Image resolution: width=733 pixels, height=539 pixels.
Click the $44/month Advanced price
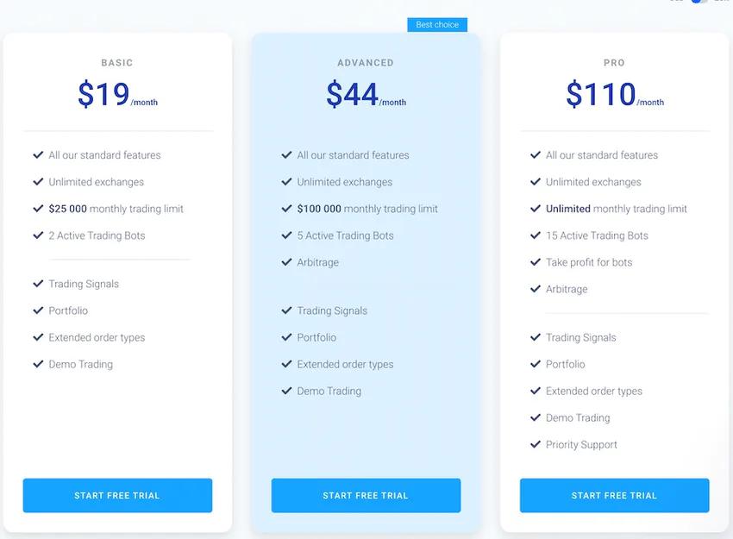(x=366, y=94)
